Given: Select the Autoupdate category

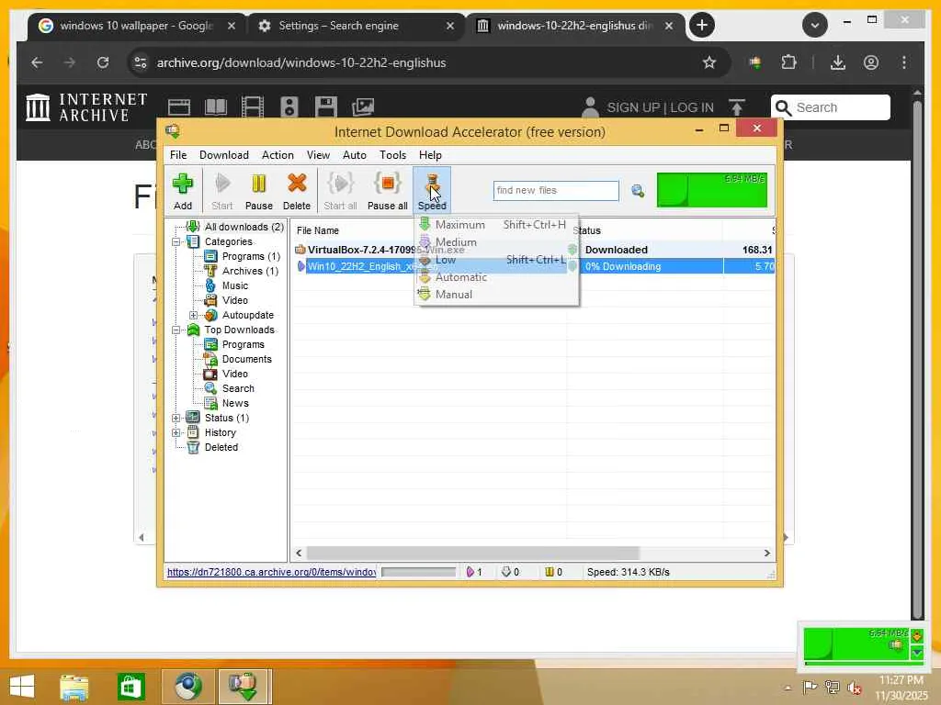Looking at the screenshot, I should coord(247,316).
